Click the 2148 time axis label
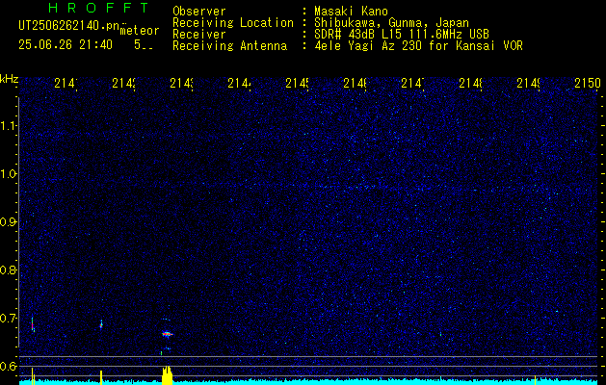 tap(471, 83)
